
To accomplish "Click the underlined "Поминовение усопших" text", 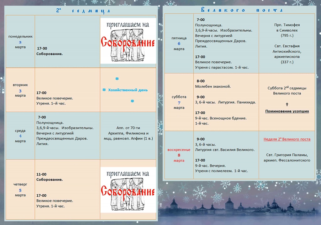I will tap(287, 111).
